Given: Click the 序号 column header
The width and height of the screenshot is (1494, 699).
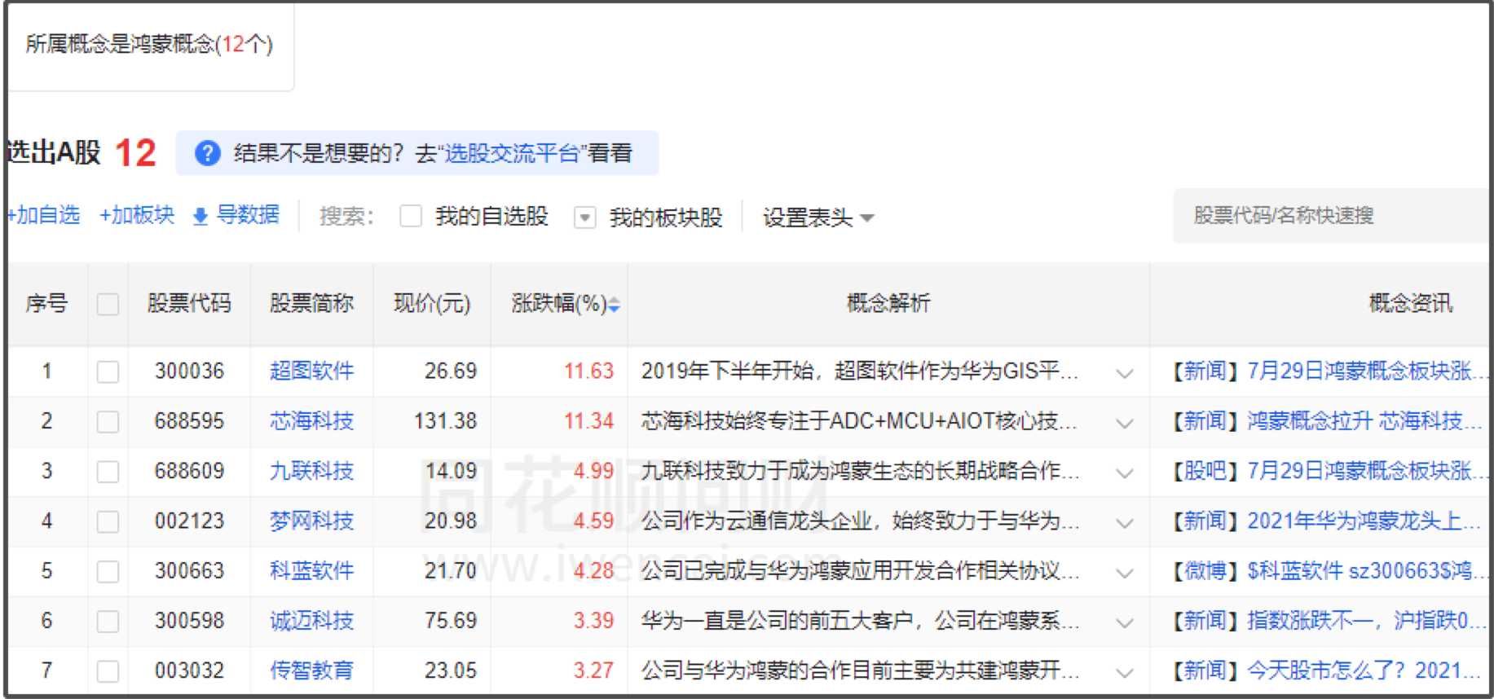Looking at the screenshot, I should 46,304.
